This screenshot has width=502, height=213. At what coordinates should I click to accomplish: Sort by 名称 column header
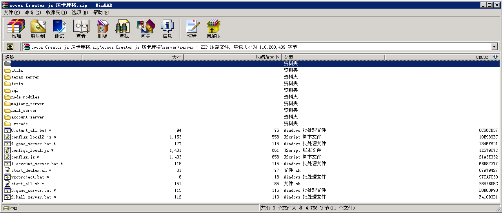42,57
